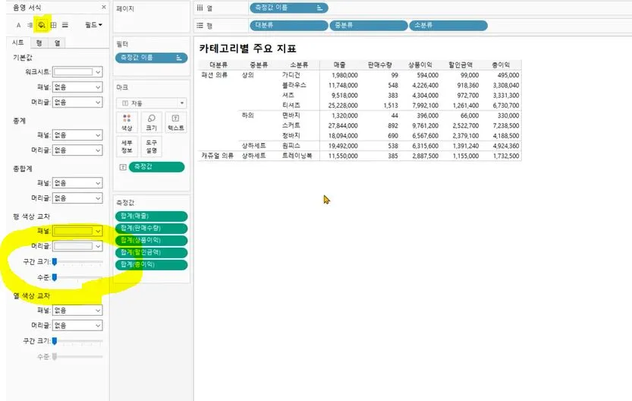Select the 소분류 pill on Rows shelf
Image resolution: width=632 pixels, height=401 pixels.
coord(448,25)
